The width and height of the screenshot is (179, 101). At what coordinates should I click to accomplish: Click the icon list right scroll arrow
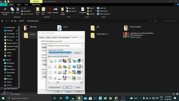point(82,82)
